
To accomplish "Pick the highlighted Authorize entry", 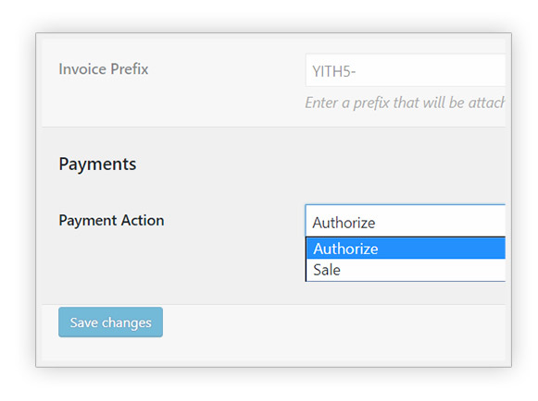I will click(406, 249).
